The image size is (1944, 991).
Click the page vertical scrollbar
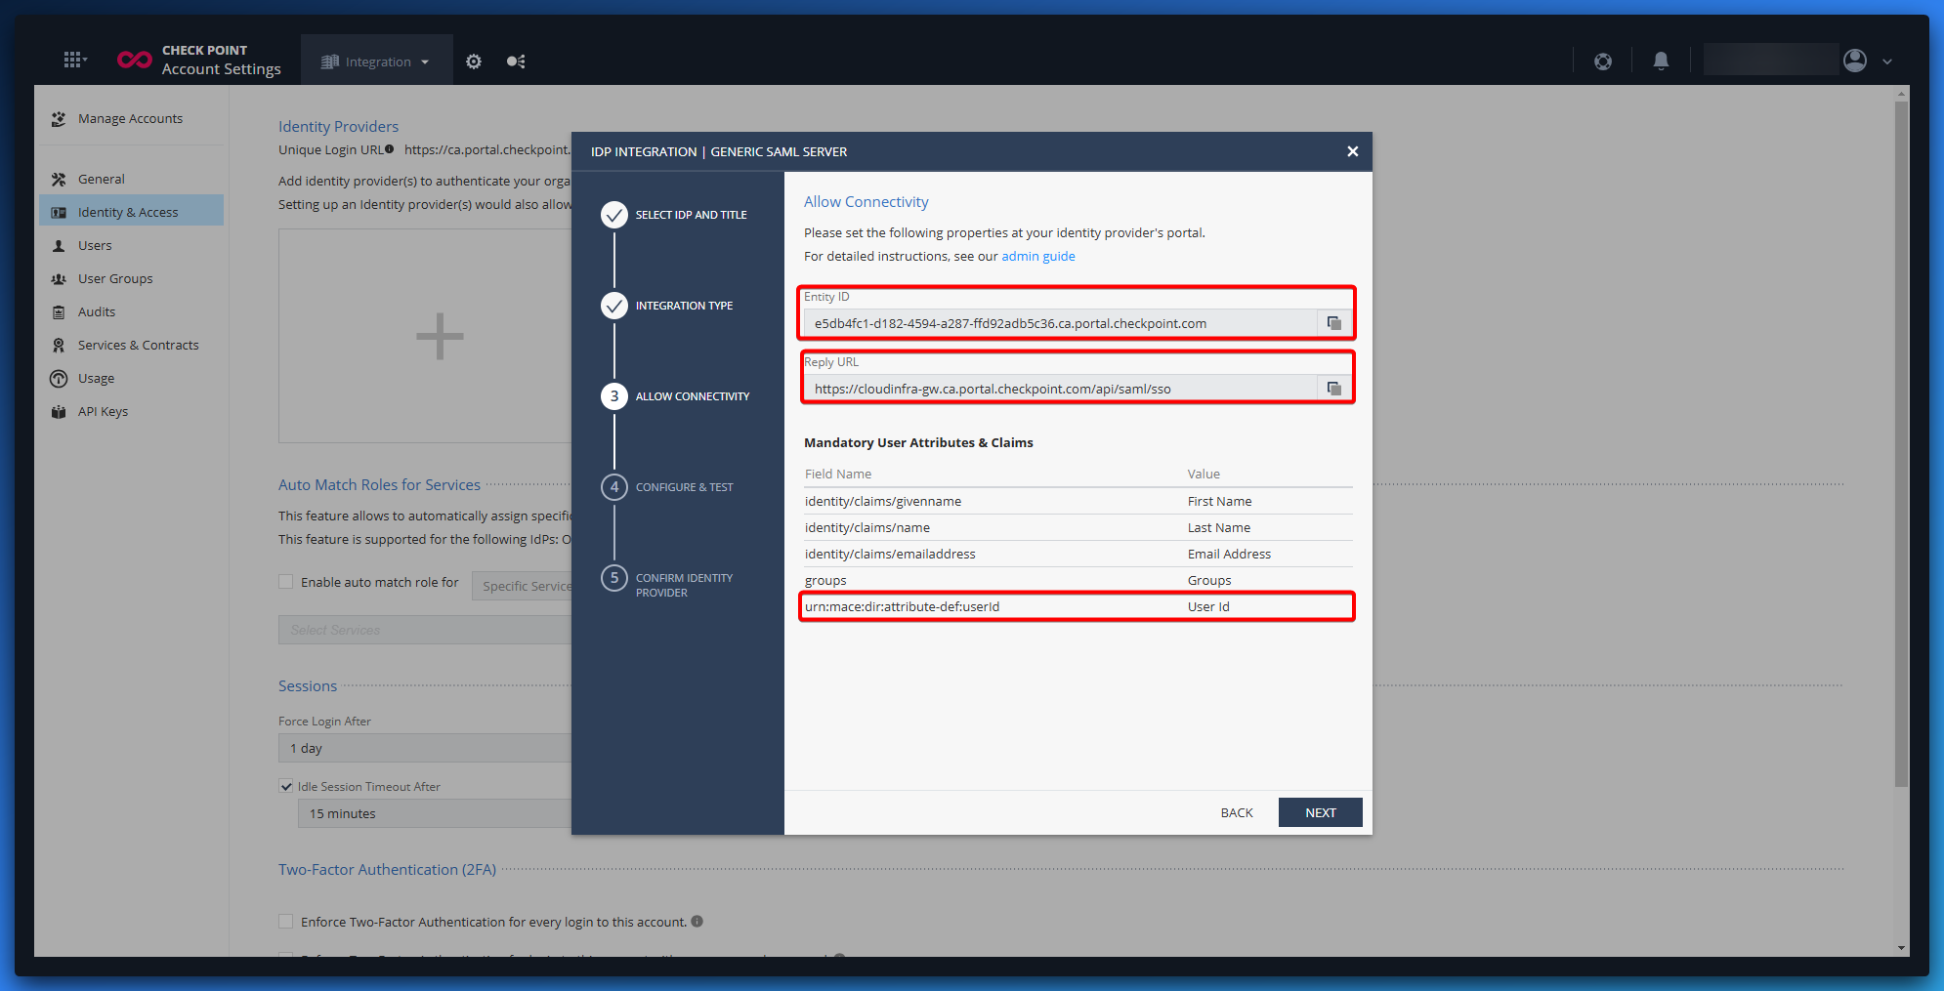(1901, 444)
